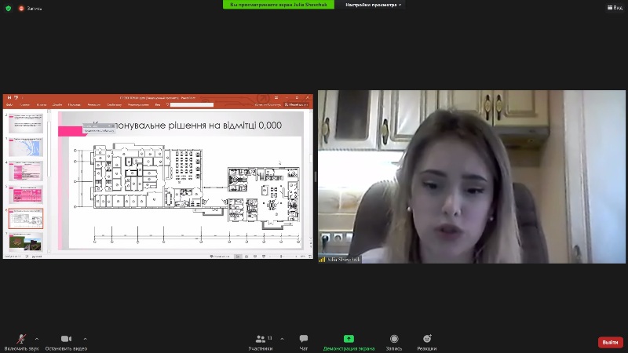Image resolution: width=628 pixels, height=353 pixels.
Task: Switch to Slide Sorter view icon
Action: tap(246, 257)
